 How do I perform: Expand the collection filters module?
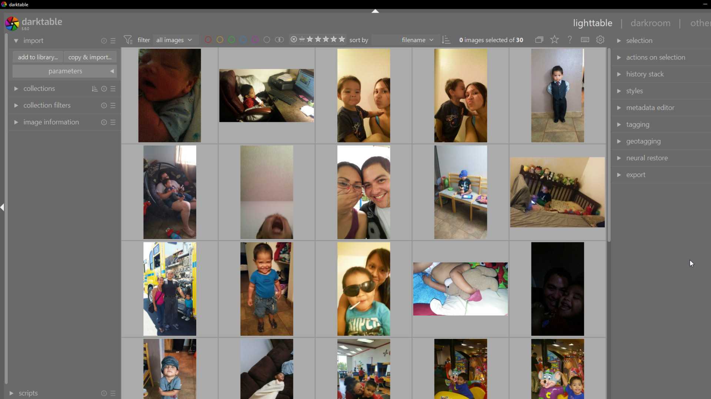[x=16, y=105]
